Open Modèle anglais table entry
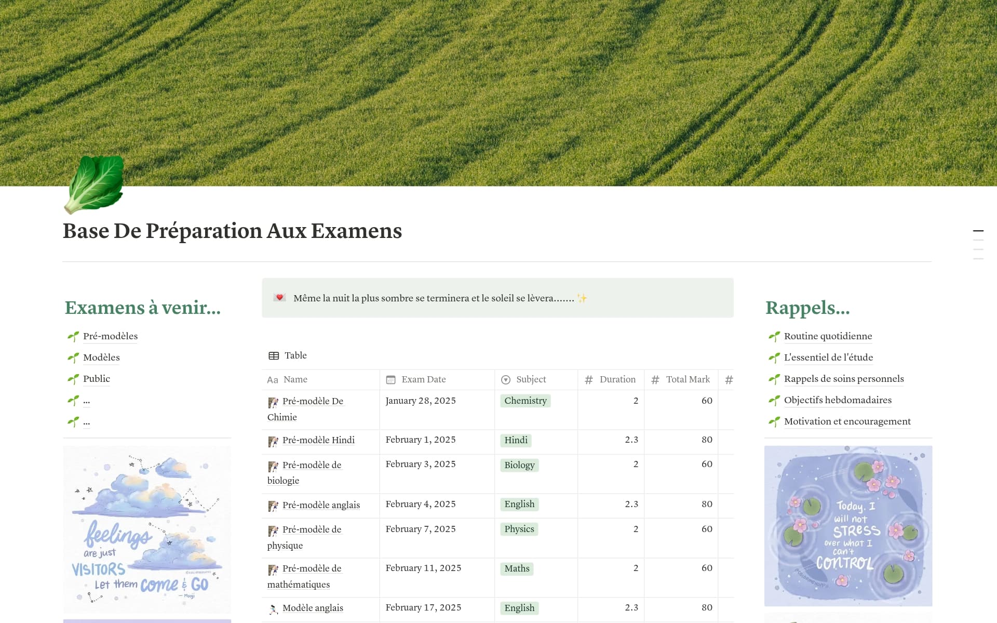This screenshot has height=623, width=997. (313, 608)
